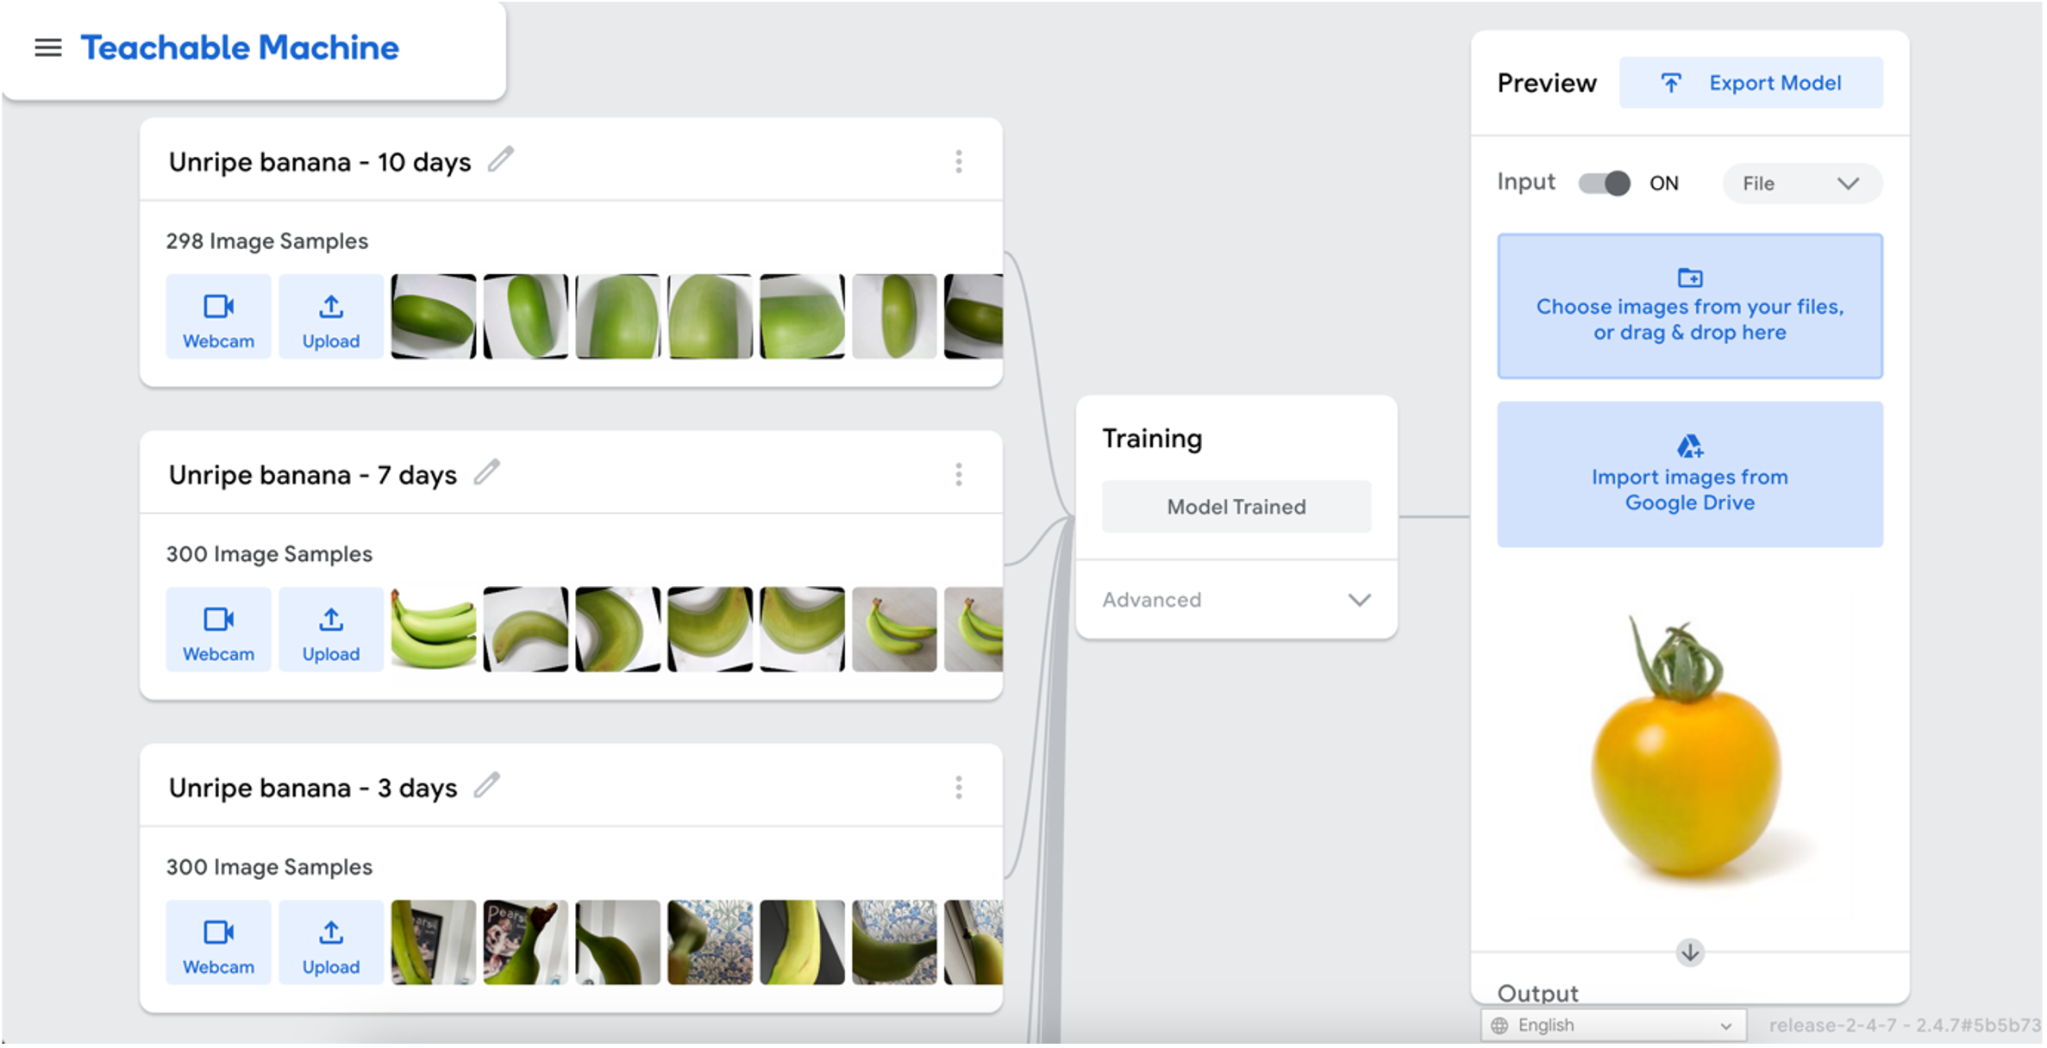Start Webcam for the 3 days class
Image resolution: width=2047 pixels, height=1048 pixels.
tap(218, 943)
